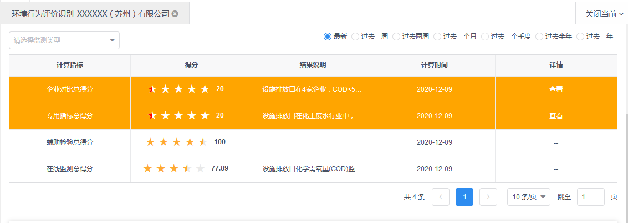Click the third star in 企业对比总得分 row
Image resolution: width=628 pixels, height=223 pixels.
tap(178, 89)
